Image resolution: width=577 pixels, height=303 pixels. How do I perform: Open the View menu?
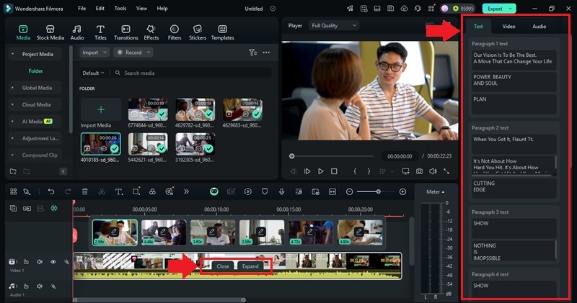point(141,8)
